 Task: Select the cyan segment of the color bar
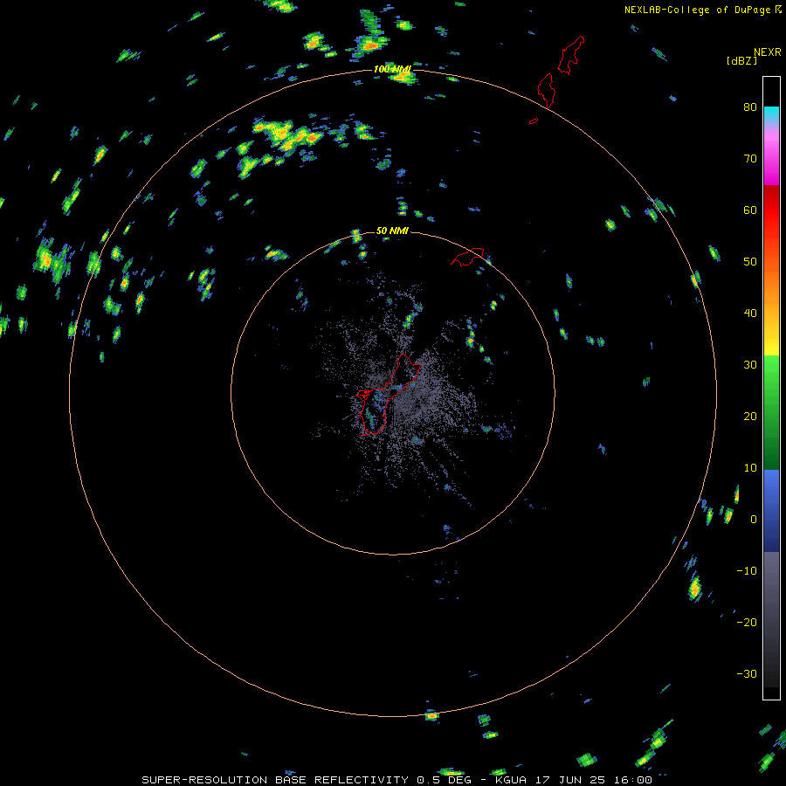pyautogui.click(x=771, y=115)
